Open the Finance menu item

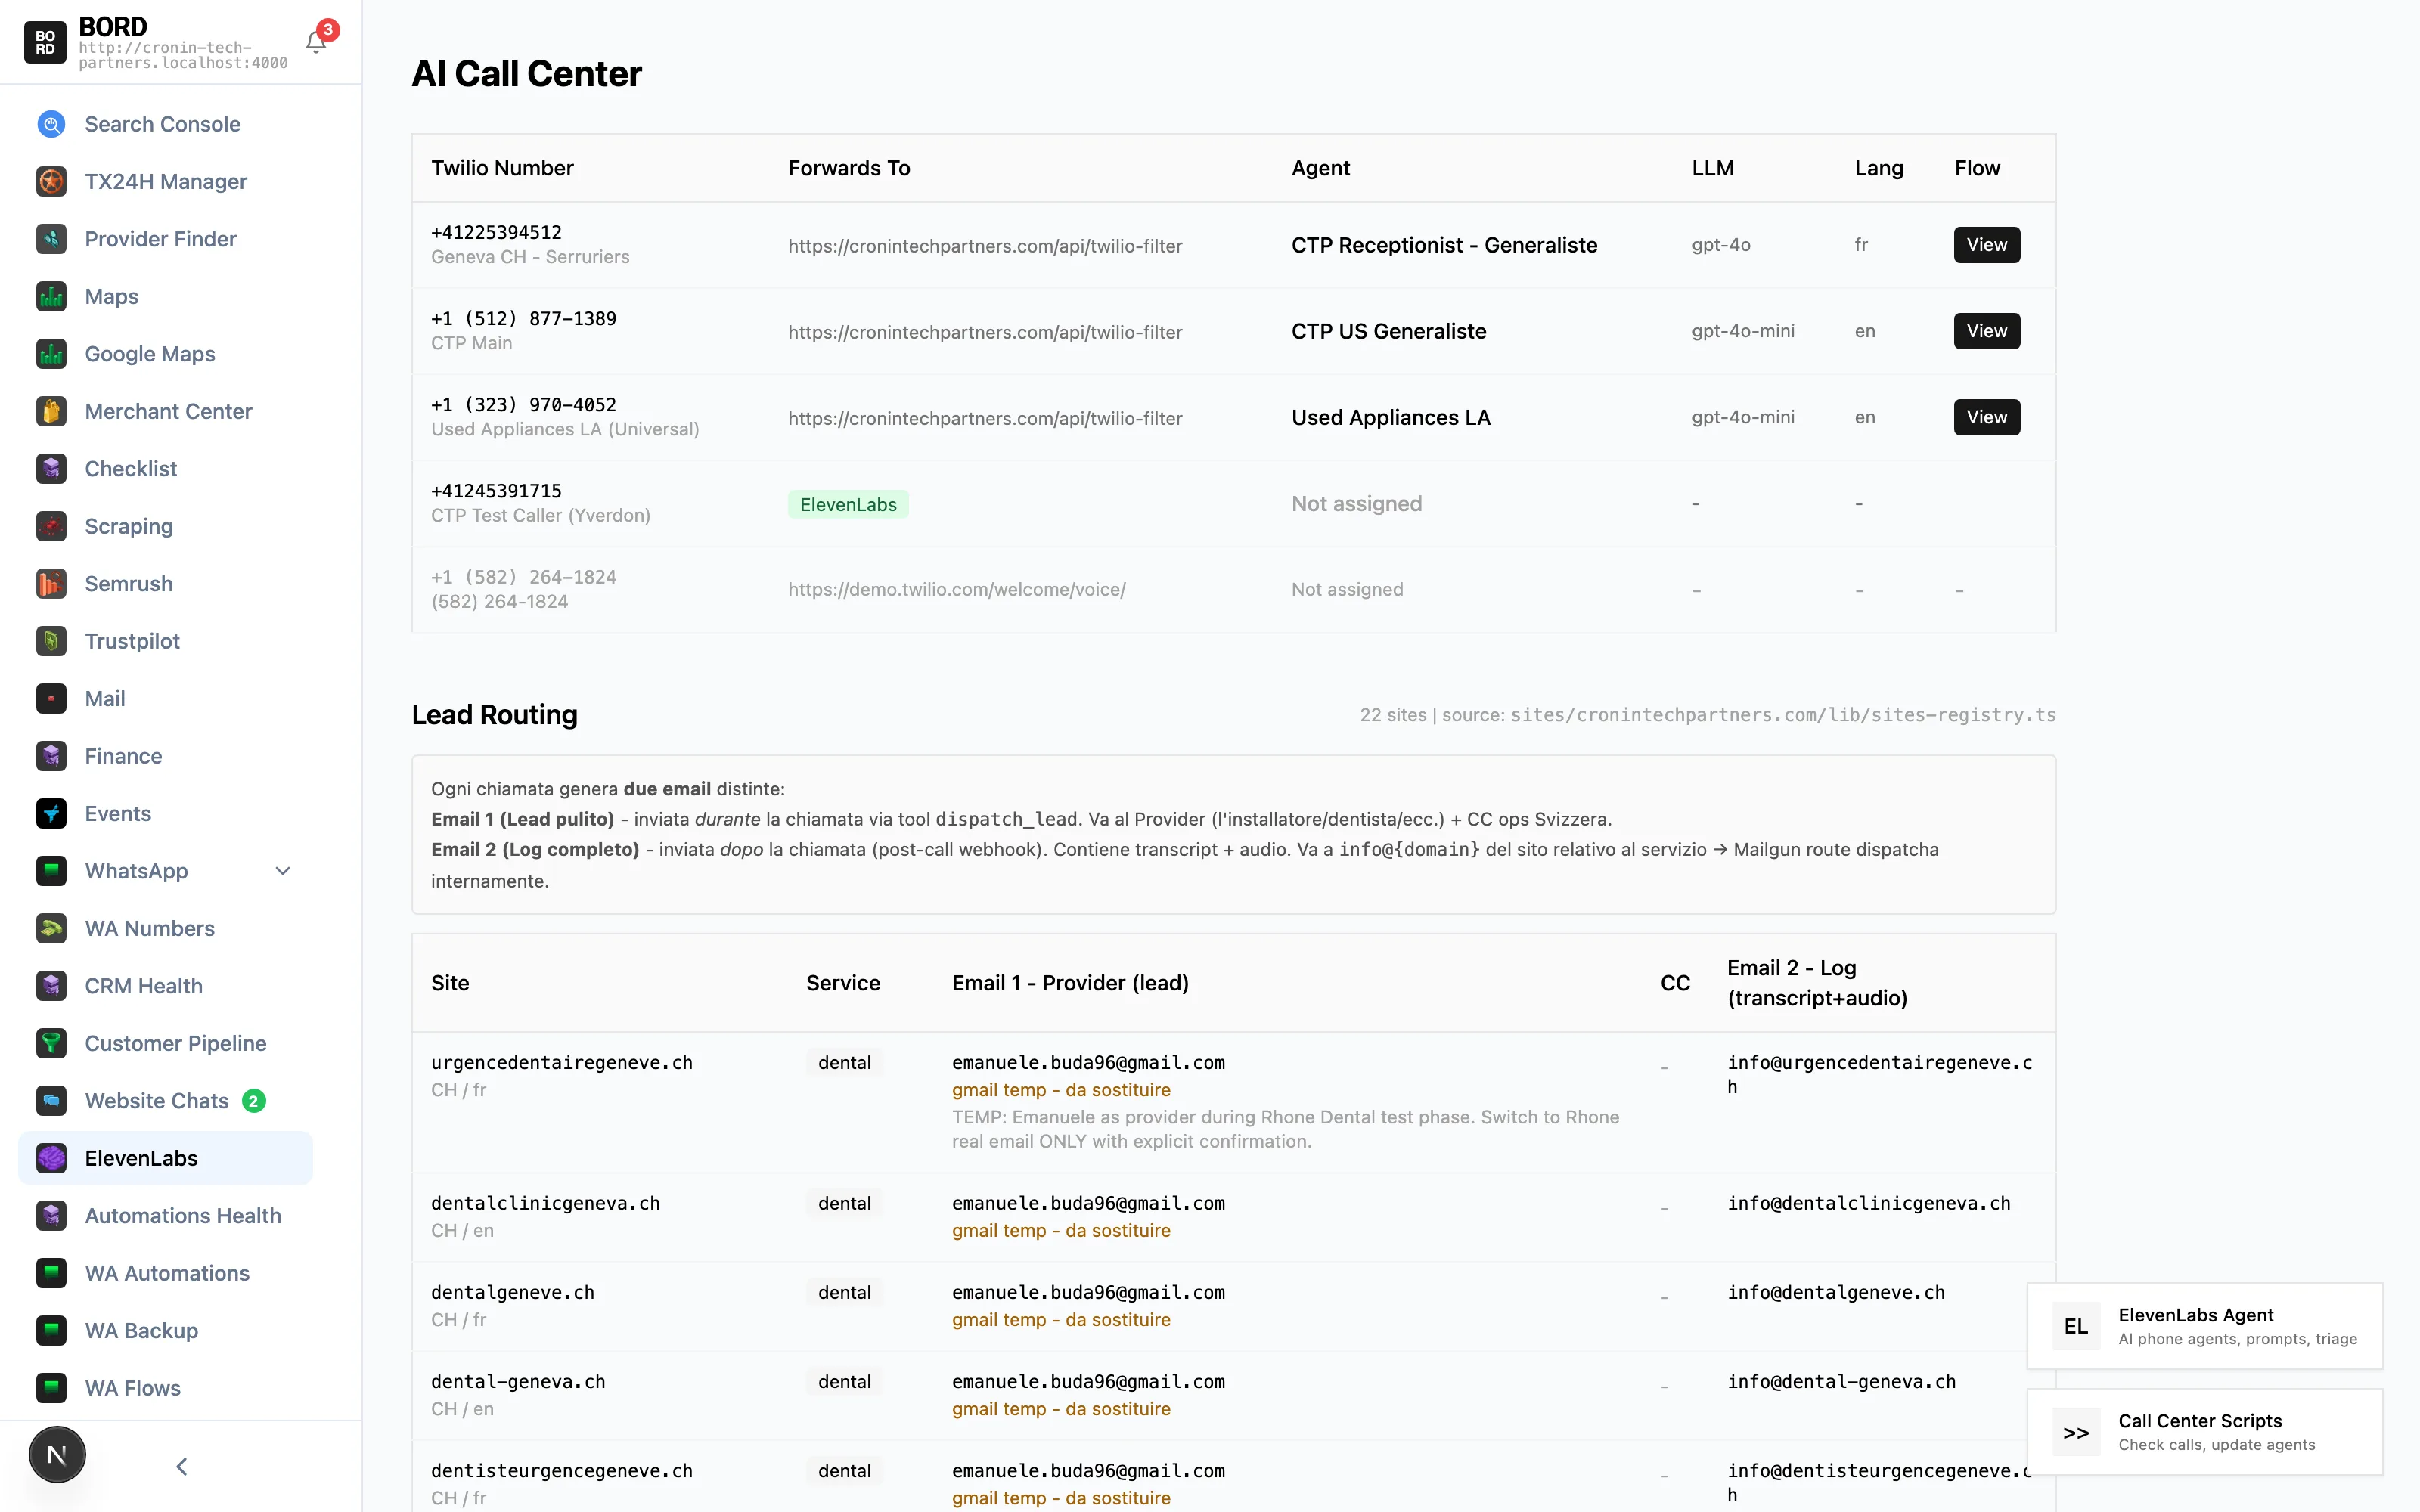pos(123,756)
